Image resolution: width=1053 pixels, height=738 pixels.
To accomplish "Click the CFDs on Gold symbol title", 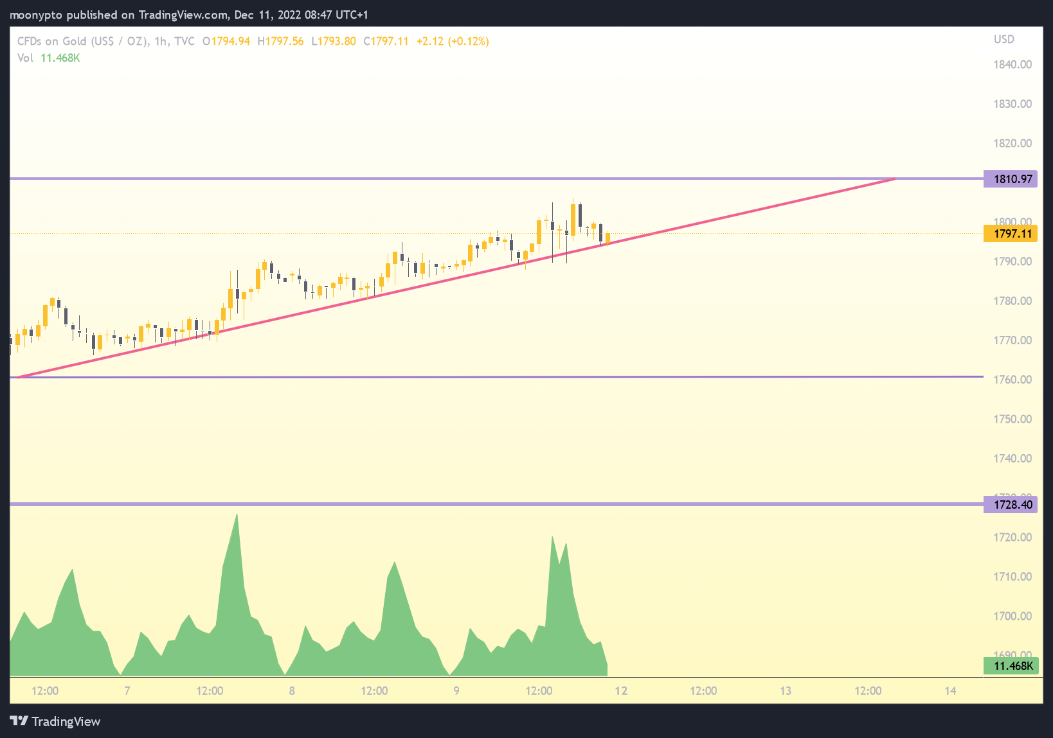I will (x=106, y=41).
